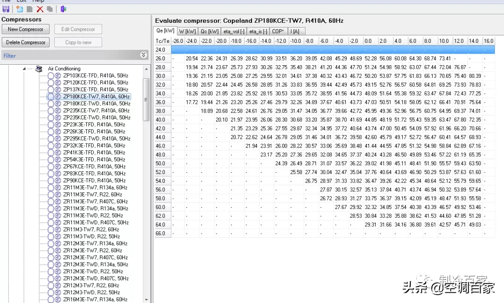Image resolution: width=504 pixels, height=303 pixels.
Task: Click the New Compressor button
Action: click(x=26, y=29)
